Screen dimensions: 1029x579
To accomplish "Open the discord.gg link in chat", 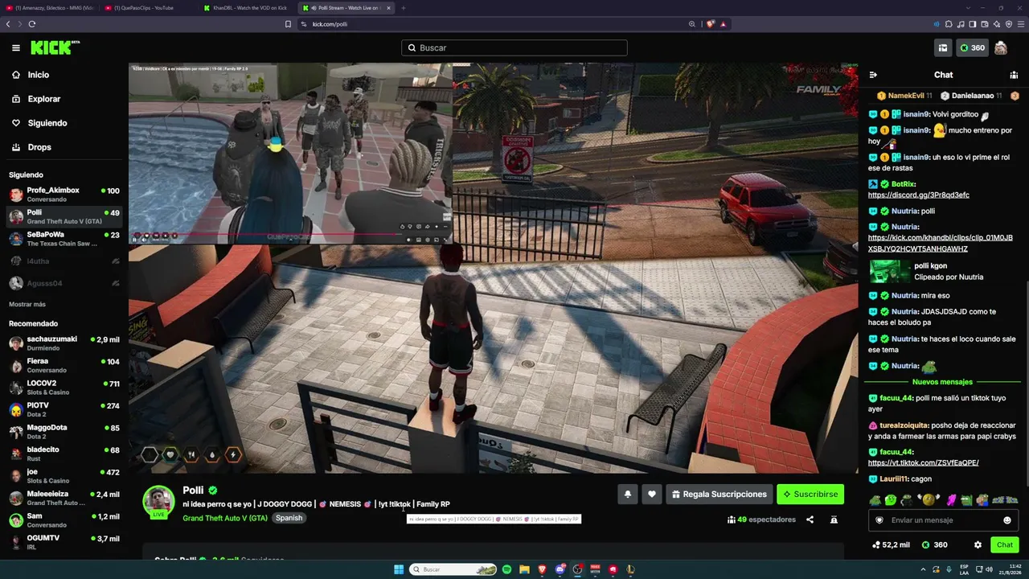I will click(919, 195).
